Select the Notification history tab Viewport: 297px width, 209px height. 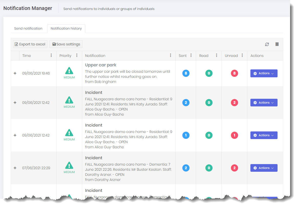point(66,29)
